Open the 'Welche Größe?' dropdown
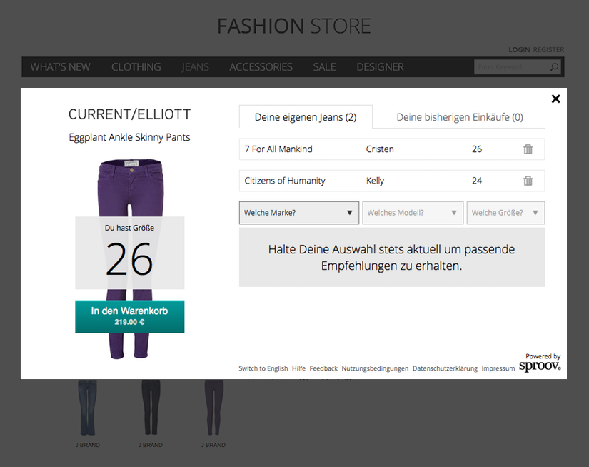 pos(505,213)
